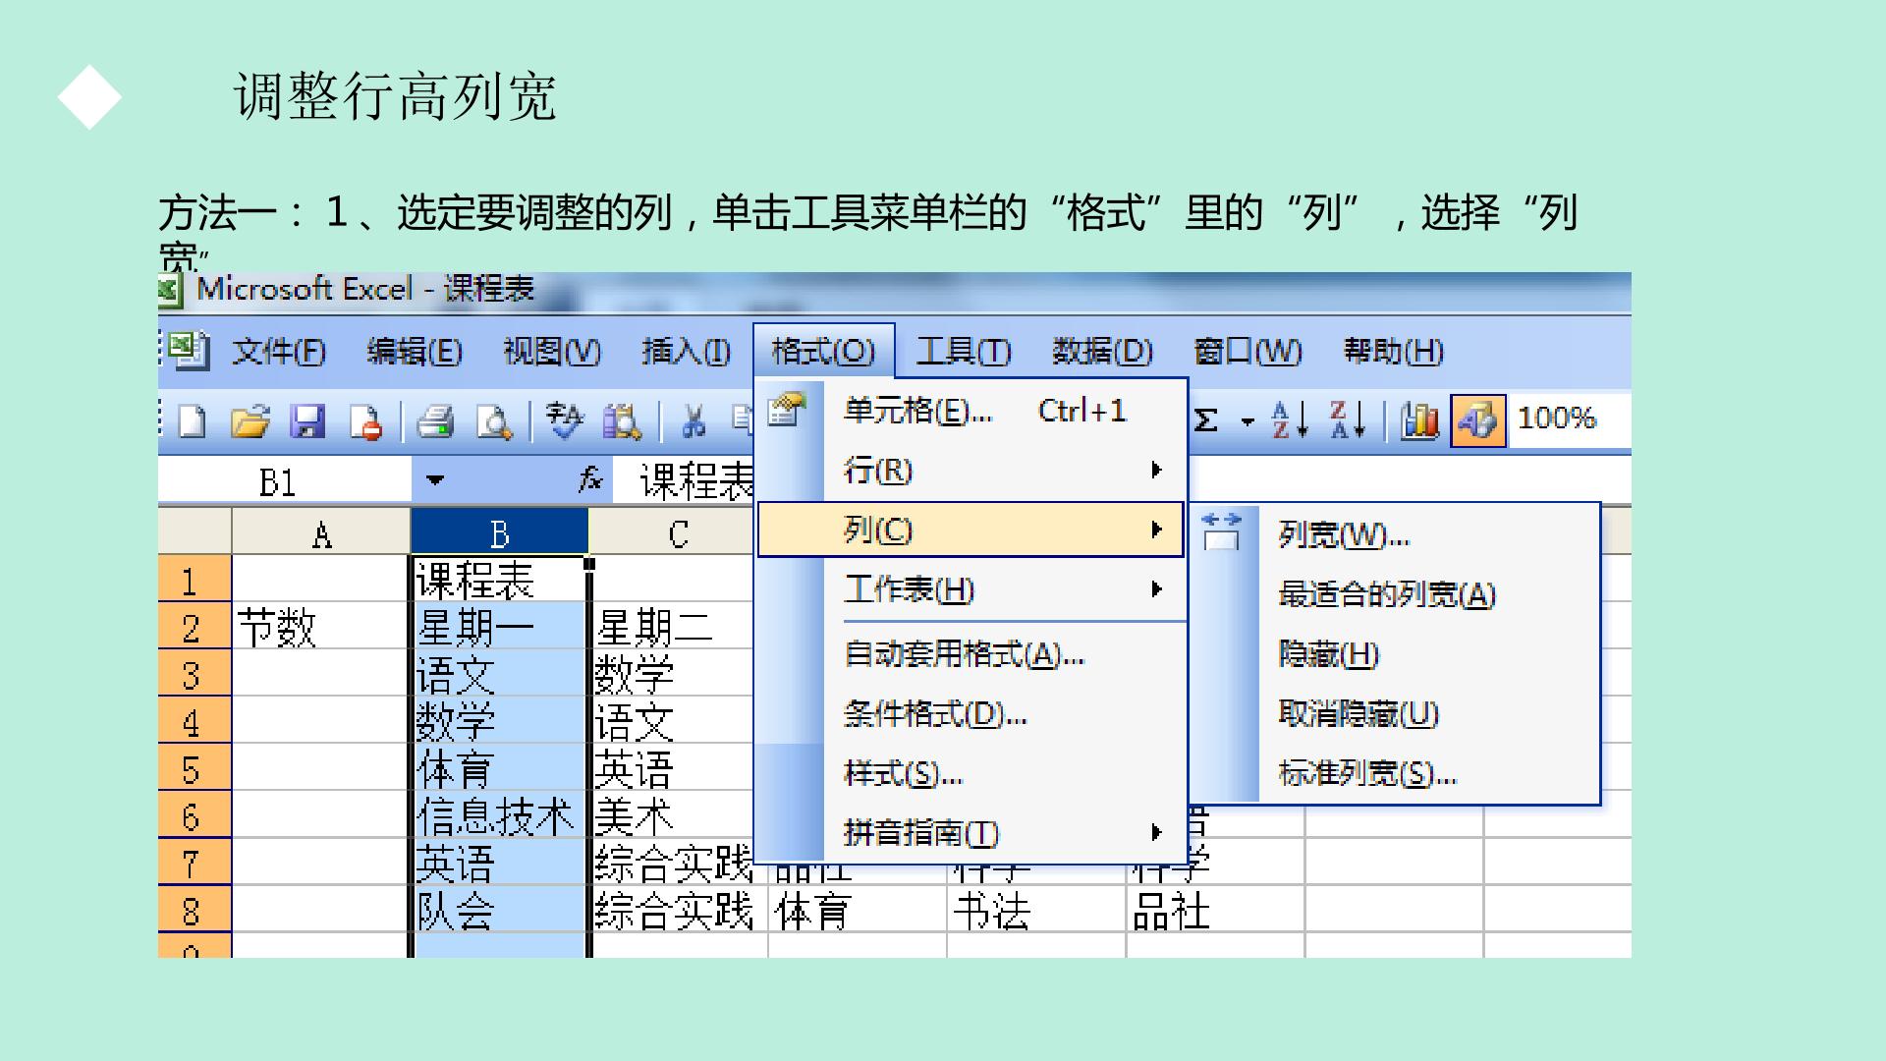Click the 品社 cell in row 8
The height and width of the screenshot is (1061, 1886).
1215,909
